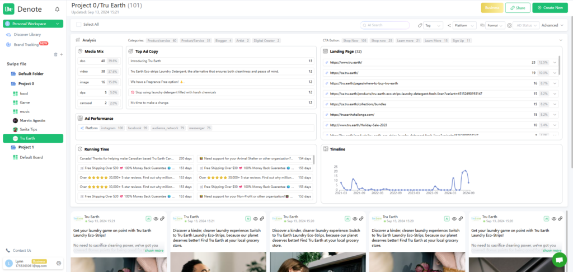Click the Contact Us phone icon
Image resolution: width=573 pixels, height=272 pixels.
click(8, 250)
